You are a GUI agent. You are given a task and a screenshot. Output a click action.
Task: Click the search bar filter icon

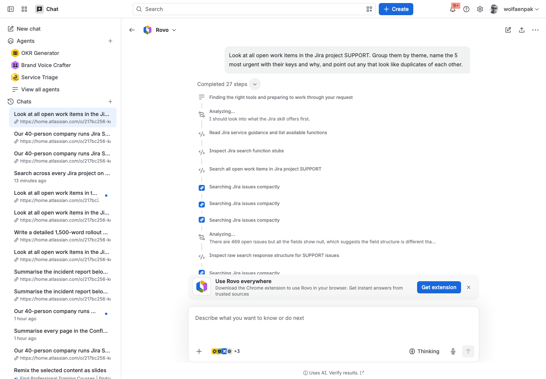pos(369,9)
